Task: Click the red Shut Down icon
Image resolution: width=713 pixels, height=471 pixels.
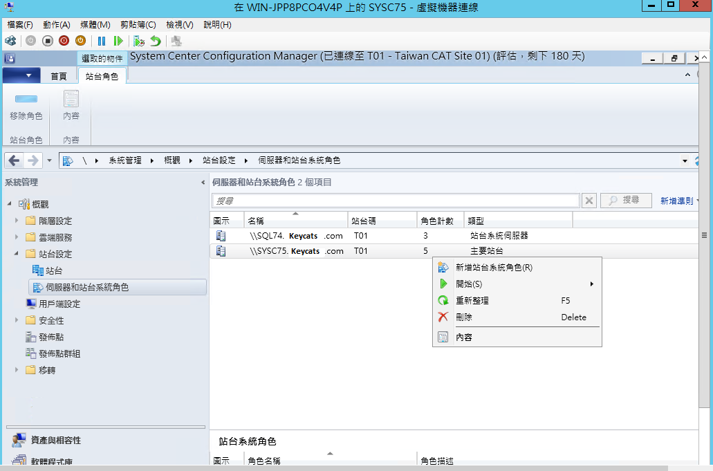Action: pyautogui.click(x=64, y=41)
